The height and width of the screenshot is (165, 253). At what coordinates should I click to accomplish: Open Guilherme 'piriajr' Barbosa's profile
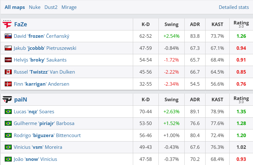pyautogui.click(x=44, y=123)
